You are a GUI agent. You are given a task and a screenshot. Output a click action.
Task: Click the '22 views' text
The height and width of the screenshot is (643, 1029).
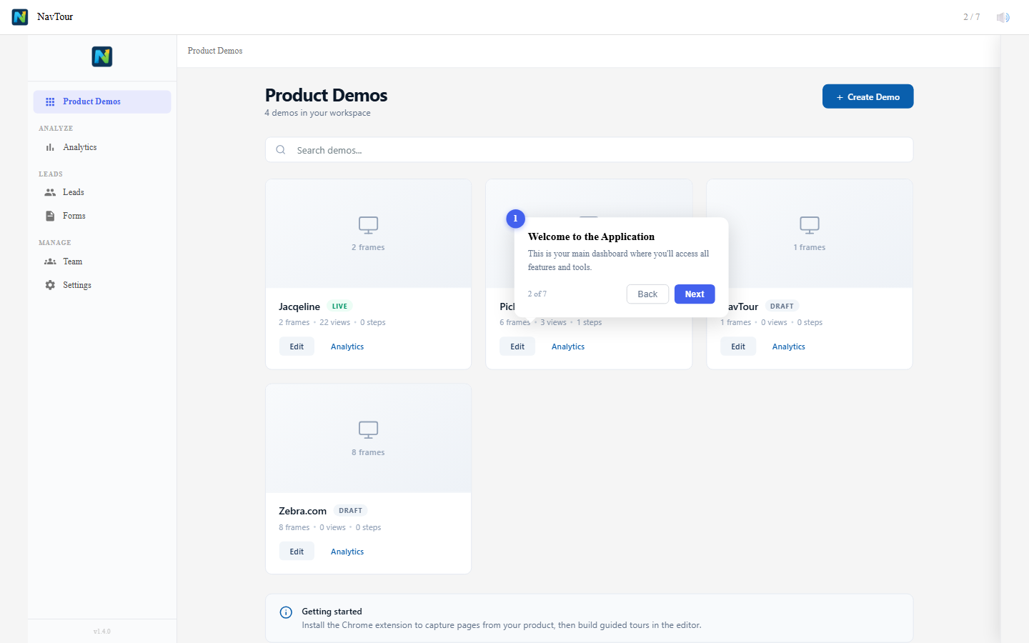pyautogui.click(x=334, y=322)
